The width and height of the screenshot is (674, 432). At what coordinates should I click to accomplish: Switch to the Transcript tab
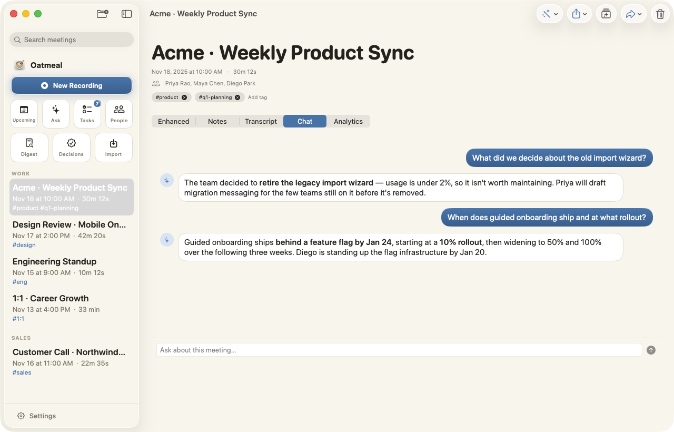[261, 121]
